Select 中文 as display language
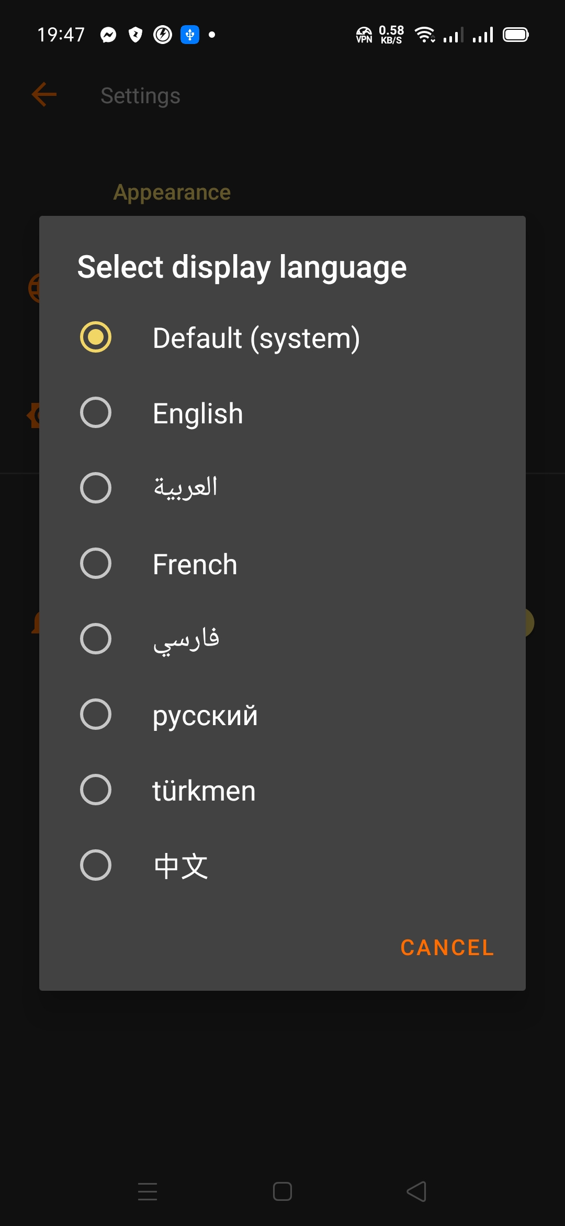 coord(96,865)
